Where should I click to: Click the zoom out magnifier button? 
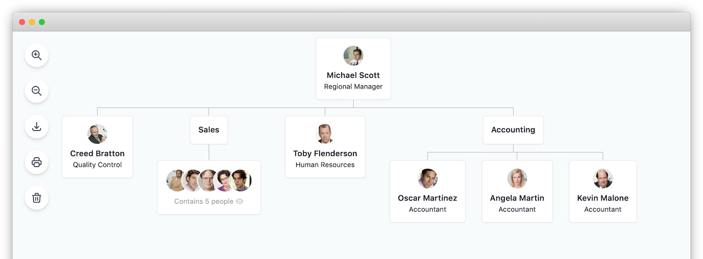click(x=37, y=91)
